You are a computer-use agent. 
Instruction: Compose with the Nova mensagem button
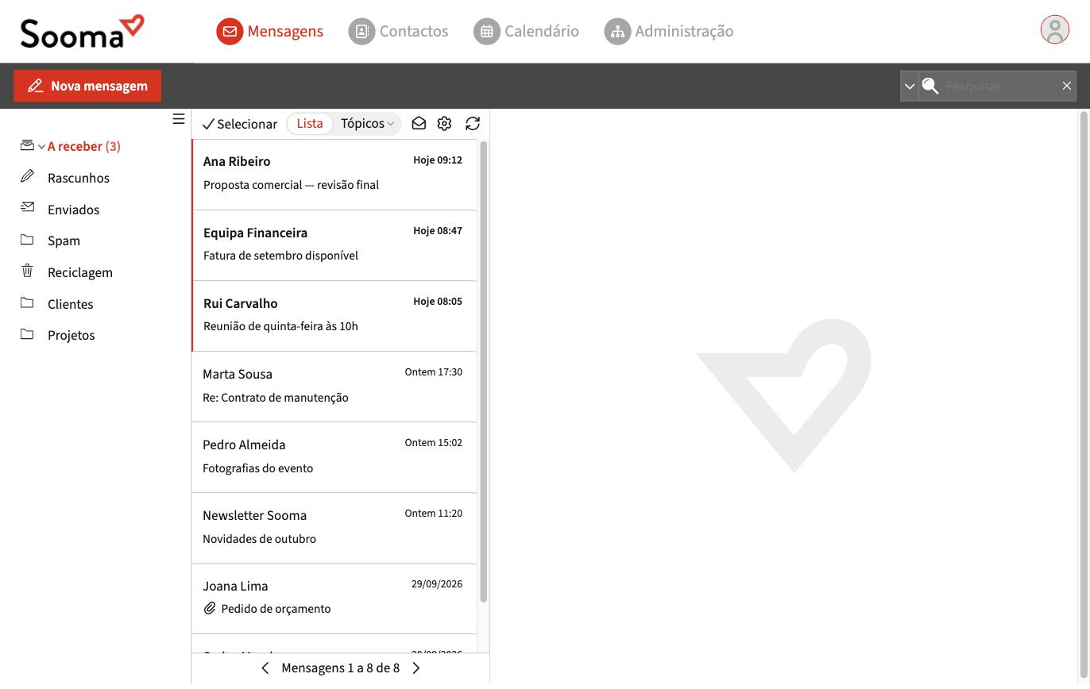point(87,86)
